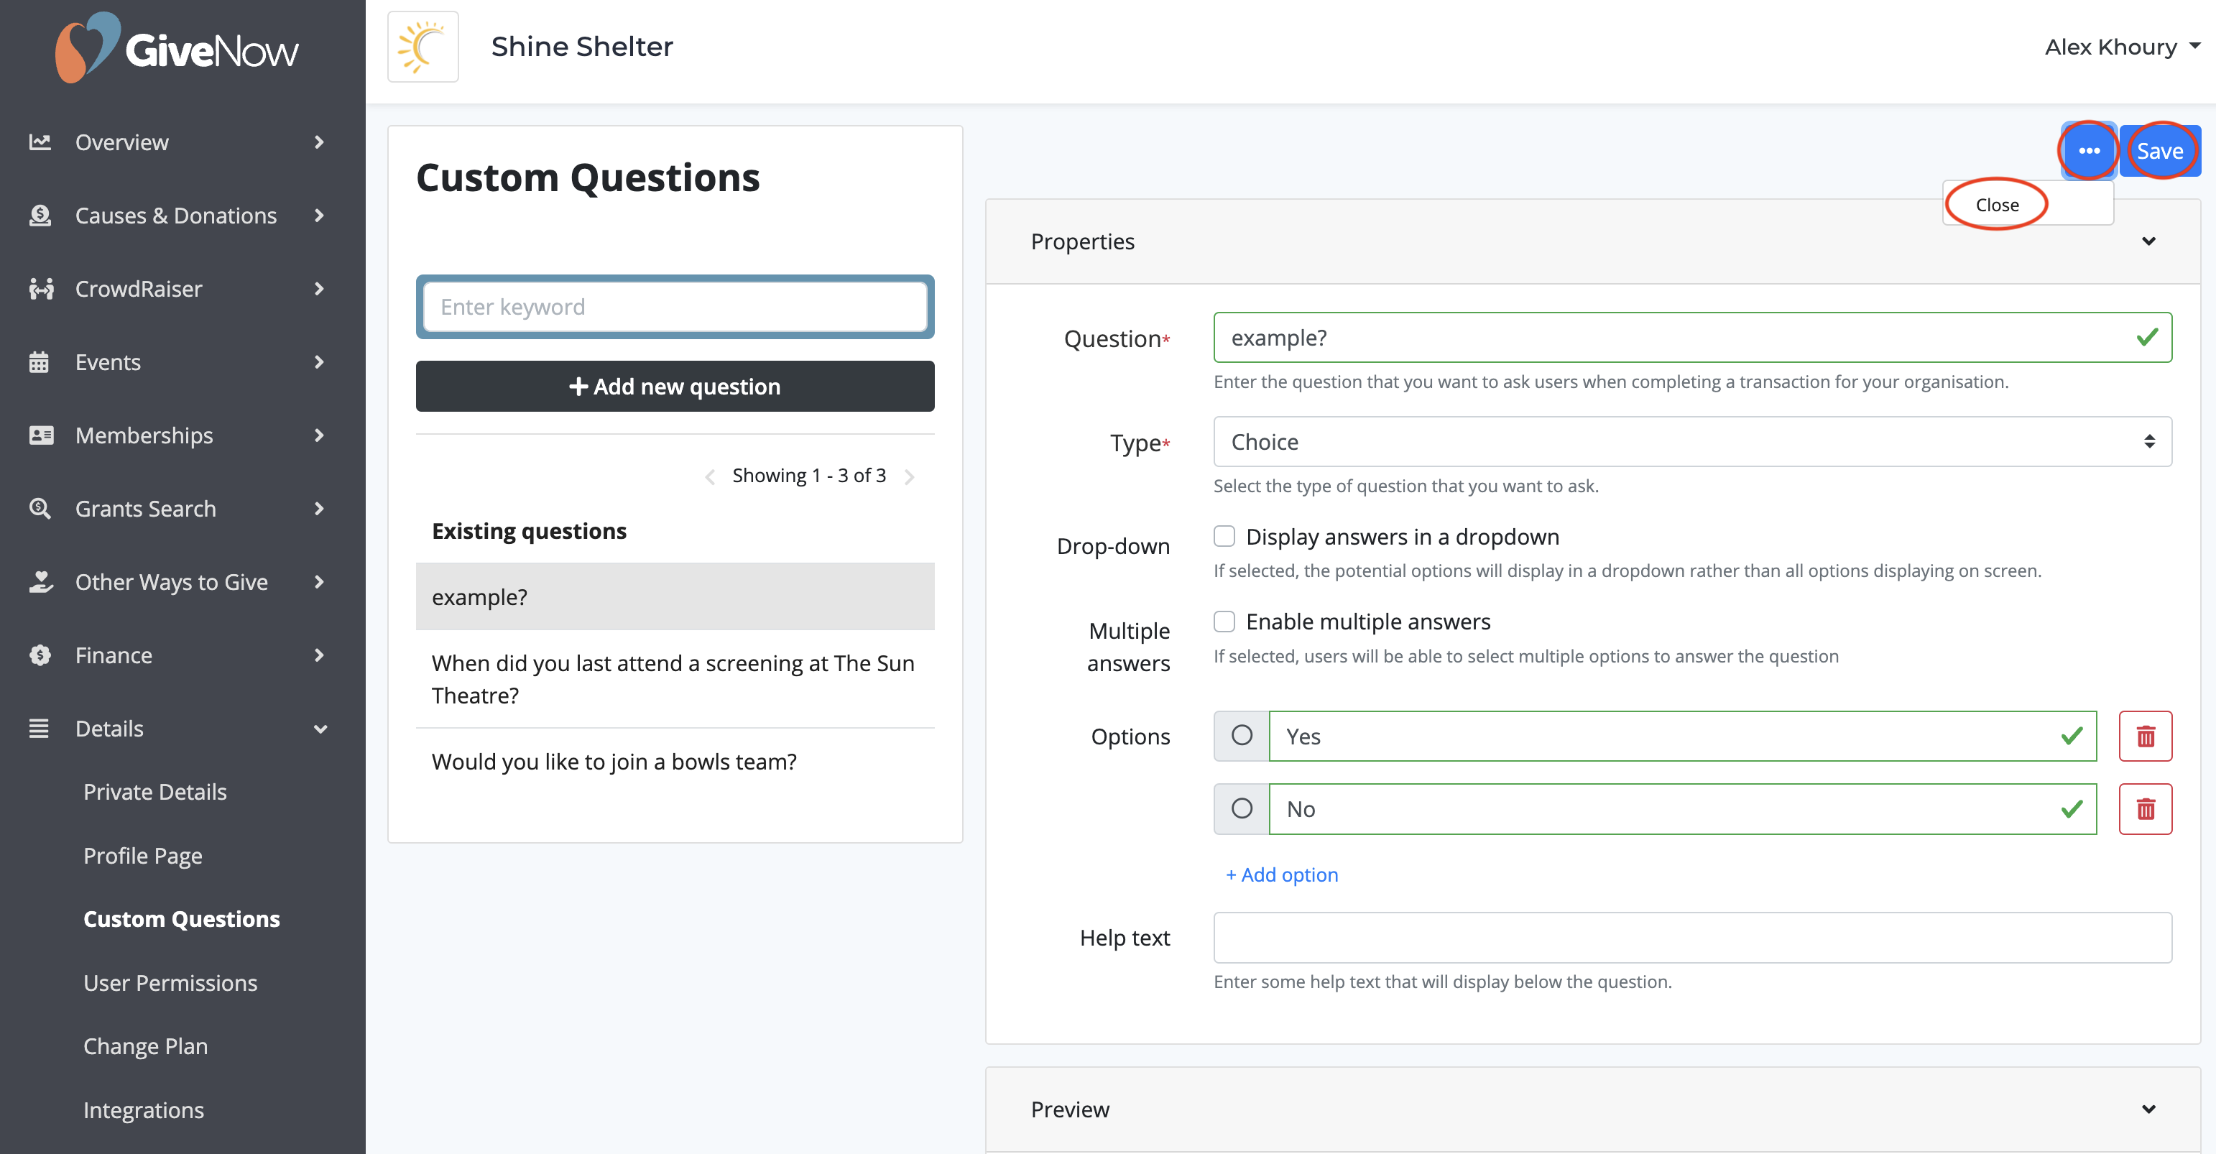Select the Sun Theatre screening question
Viewport: 2216px width, 1154px height.
pos(675,679)
